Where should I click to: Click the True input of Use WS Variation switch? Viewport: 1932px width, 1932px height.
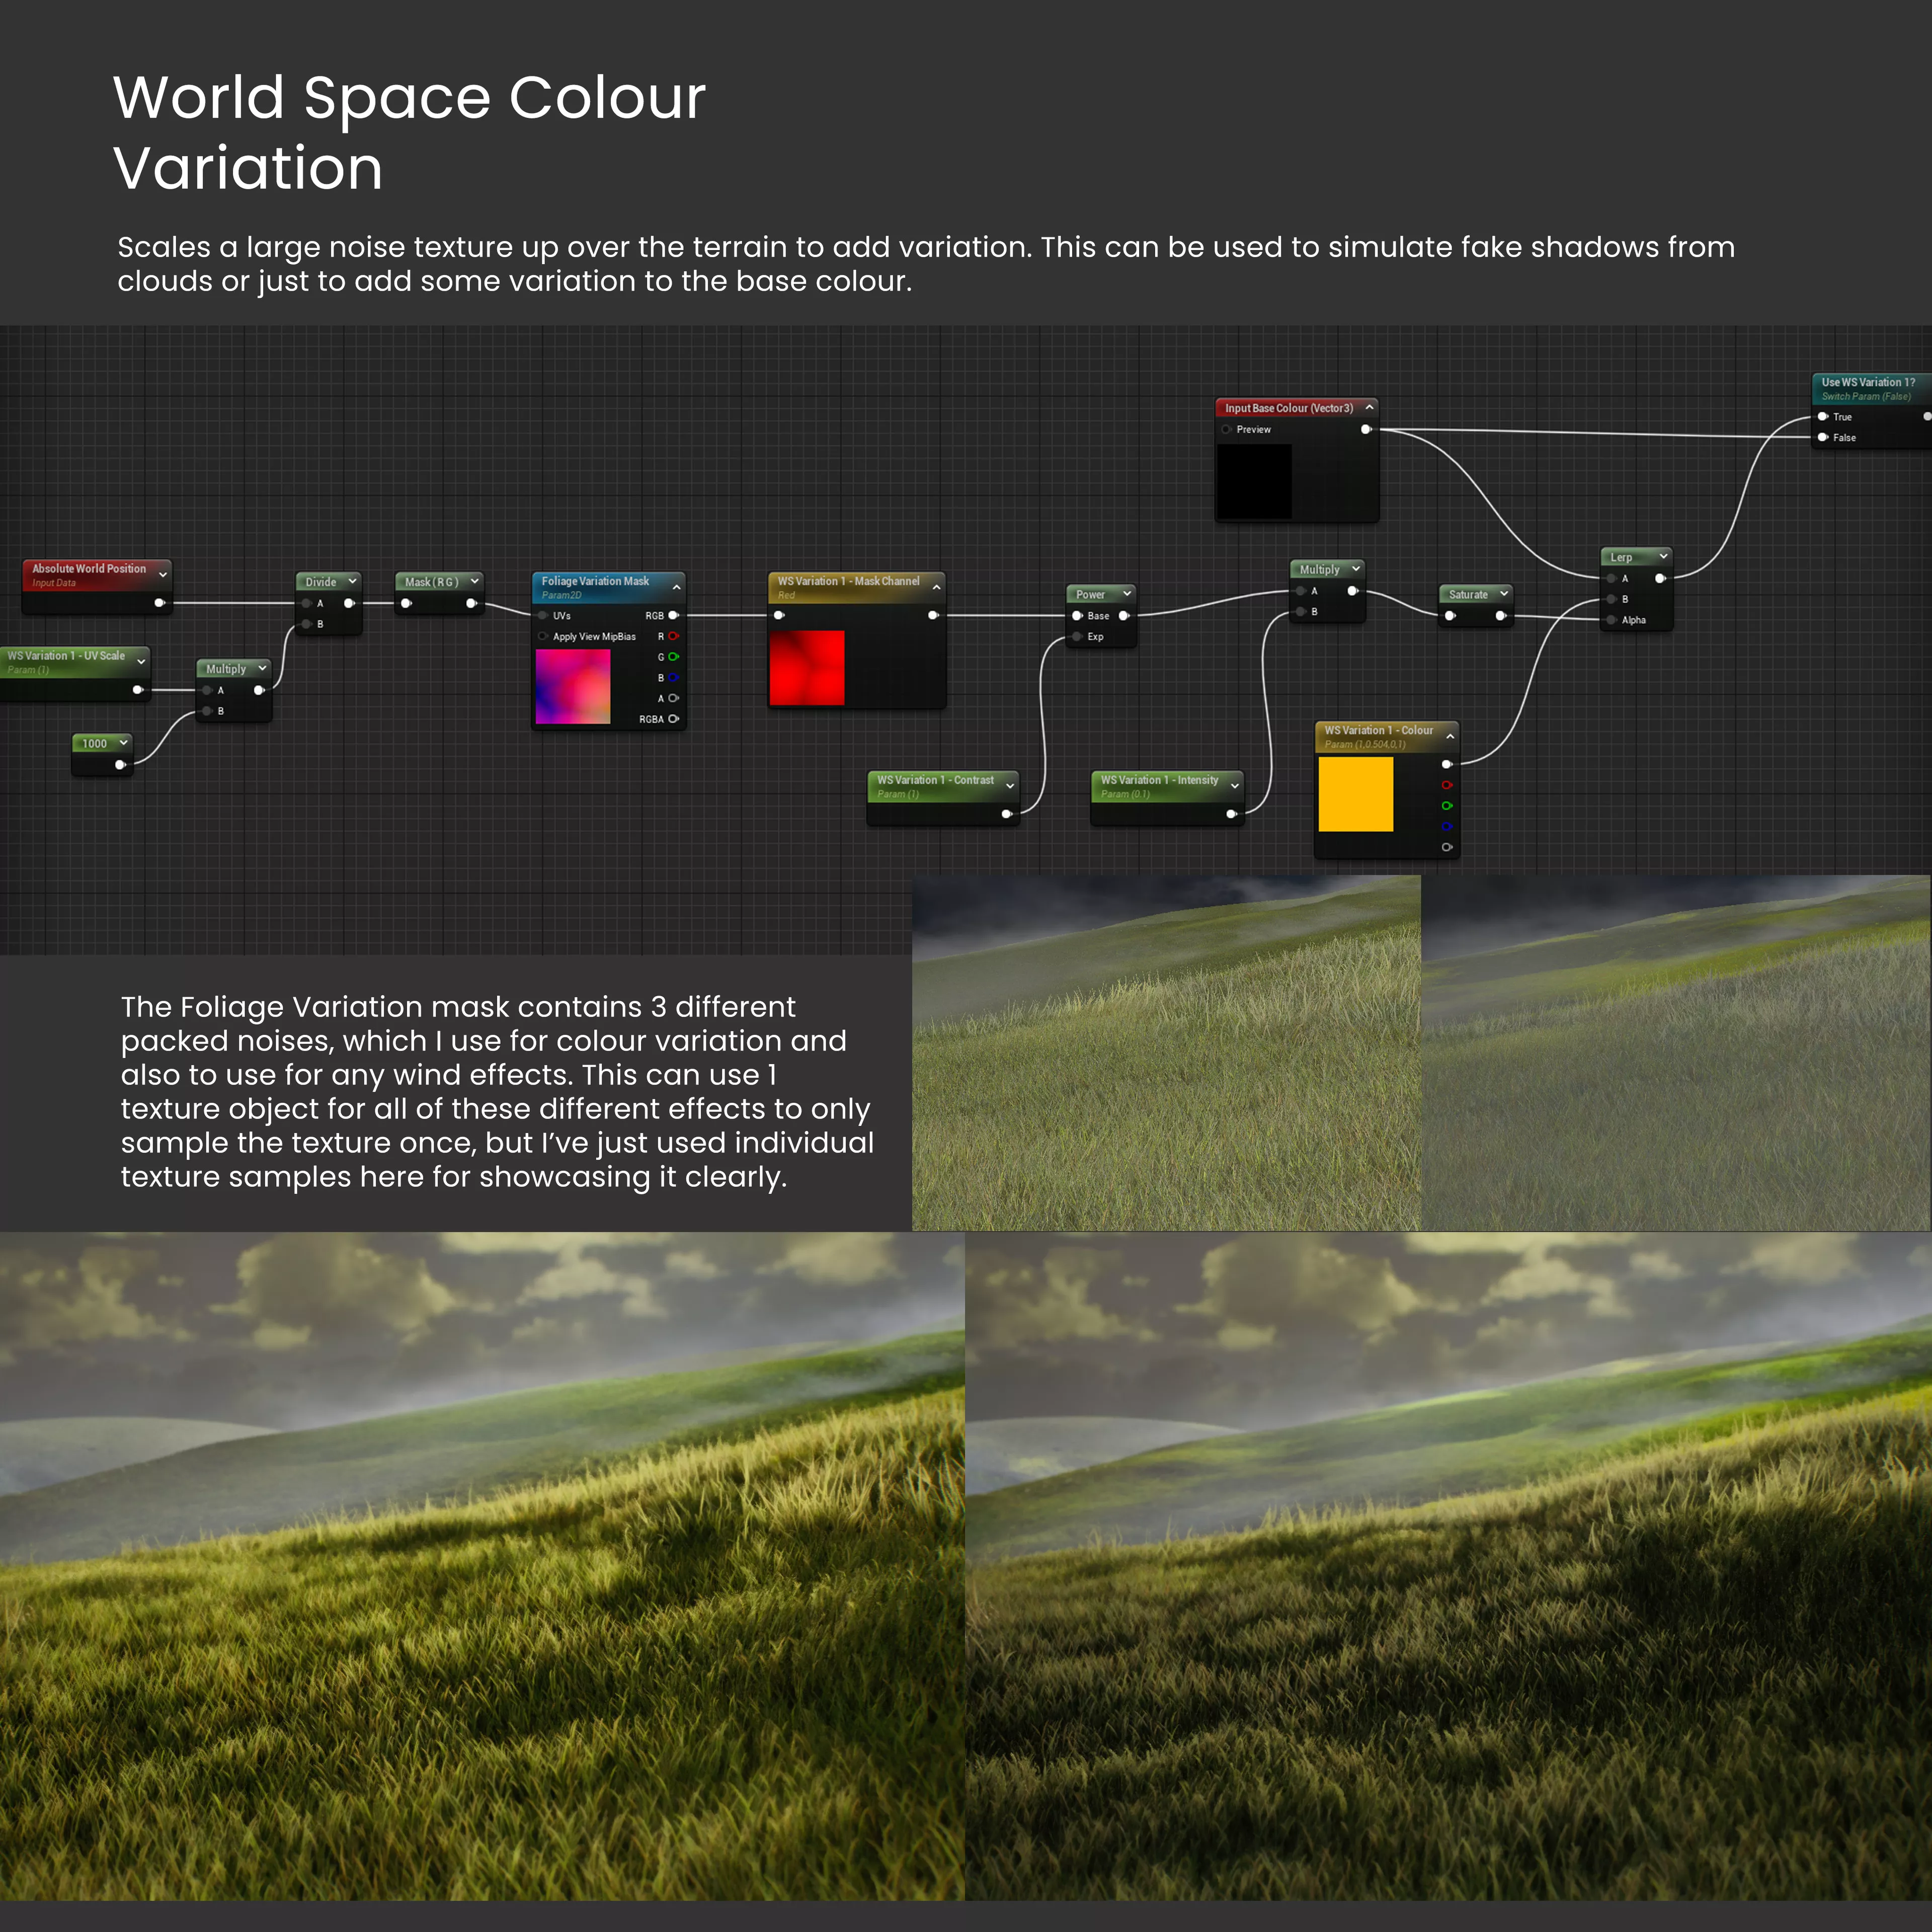pos(1823,417)
